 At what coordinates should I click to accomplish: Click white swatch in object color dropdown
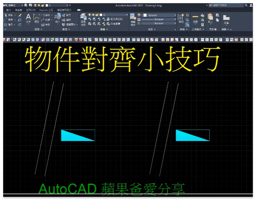coord(145,15)
